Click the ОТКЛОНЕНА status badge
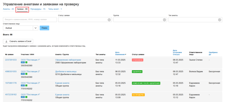 (138, 60)
